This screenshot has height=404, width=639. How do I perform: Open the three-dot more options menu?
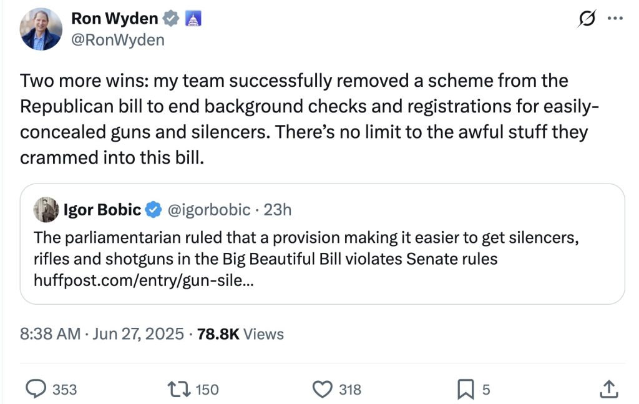tap(615, 17)
